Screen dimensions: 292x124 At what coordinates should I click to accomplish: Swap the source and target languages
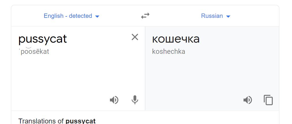click(x=145, y=16)
